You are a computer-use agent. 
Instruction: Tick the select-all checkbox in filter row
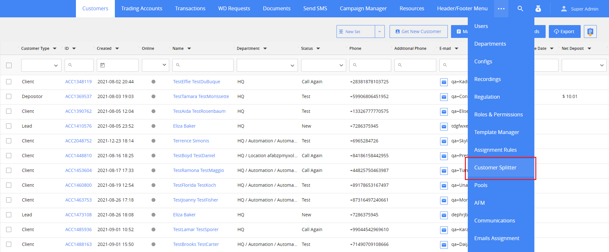pyautogui.click(x=9, y=65)
